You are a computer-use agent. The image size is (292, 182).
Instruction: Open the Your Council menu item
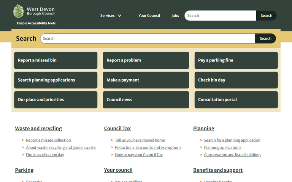click(x=149, y=16)
